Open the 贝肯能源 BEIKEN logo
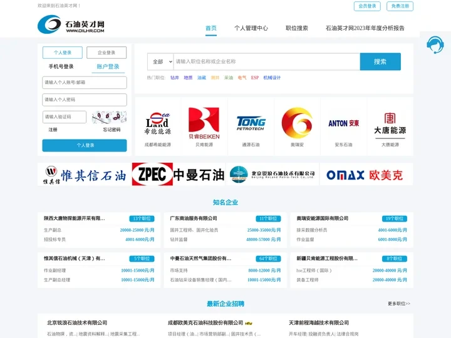 click(204, 123)
